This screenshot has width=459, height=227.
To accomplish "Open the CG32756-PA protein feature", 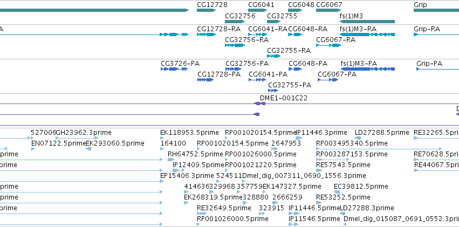I will pyautogui.click(x=234, y=69).
